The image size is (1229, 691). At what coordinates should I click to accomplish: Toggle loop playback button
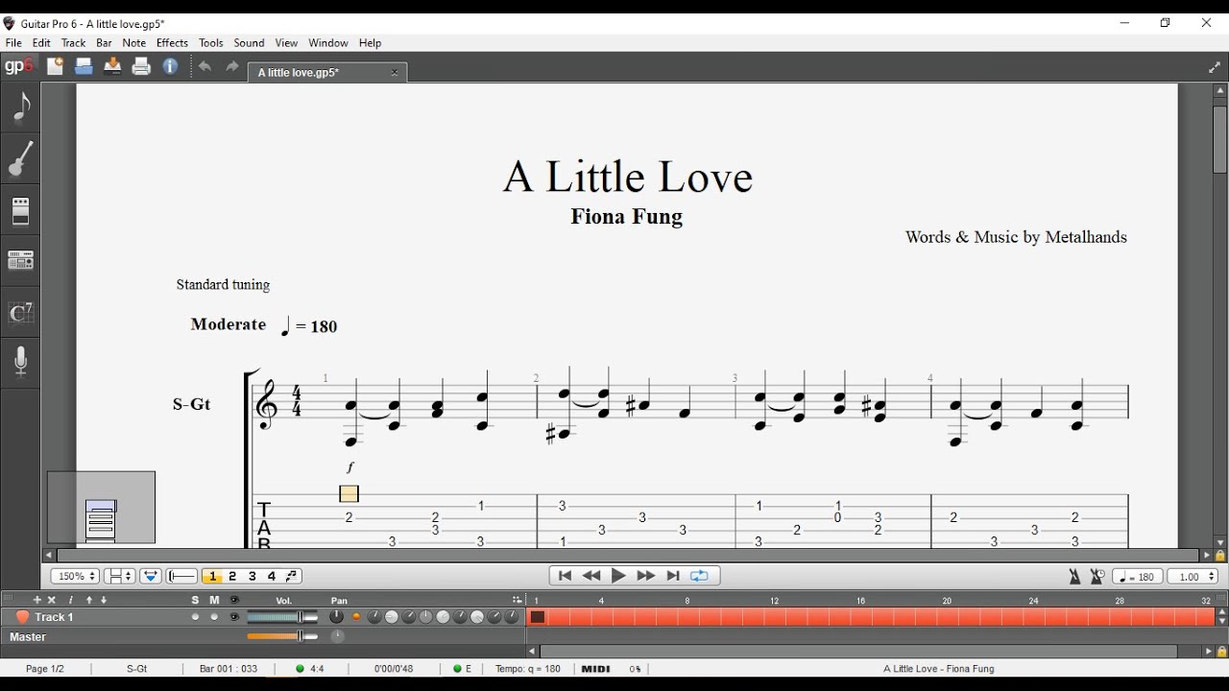700,577
